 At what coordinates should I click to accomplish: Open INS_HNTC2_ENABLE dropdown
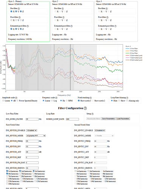tap(100, 130)
